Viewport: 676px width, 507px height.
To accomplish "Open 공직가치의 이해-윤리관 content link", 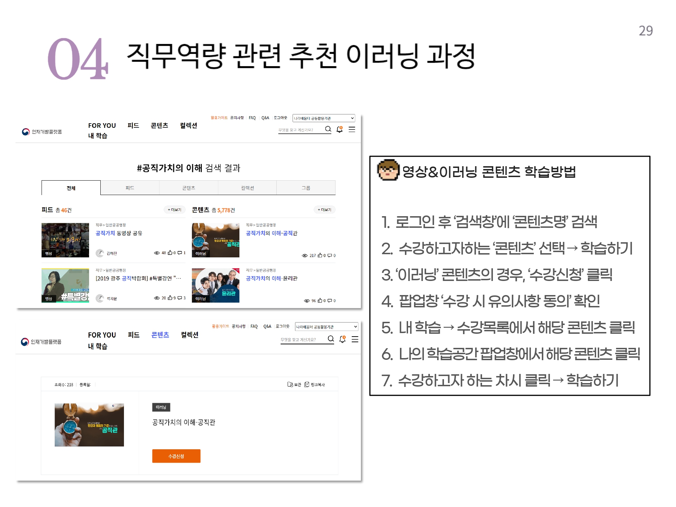I will (x=271, y=278).
